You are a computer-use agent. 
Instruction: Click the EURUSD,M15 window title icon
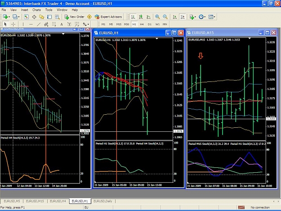189,33
